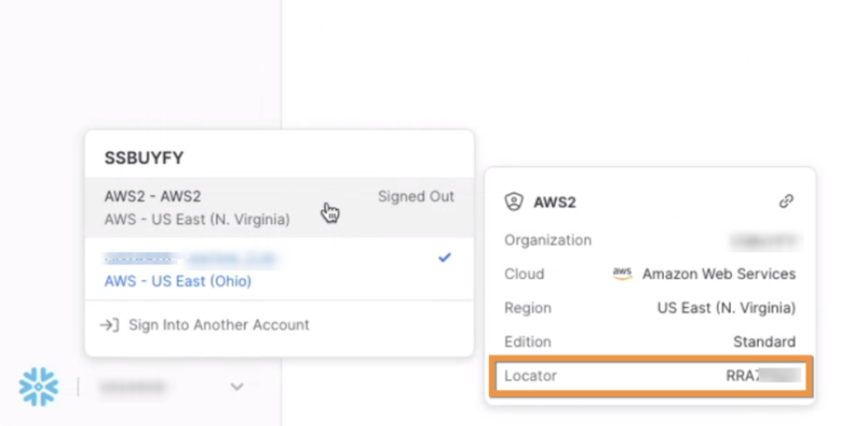This screenshot has height=426, width=841.
Task: Click the Amazon Web Services aws logo
Action: click(622, 273)
